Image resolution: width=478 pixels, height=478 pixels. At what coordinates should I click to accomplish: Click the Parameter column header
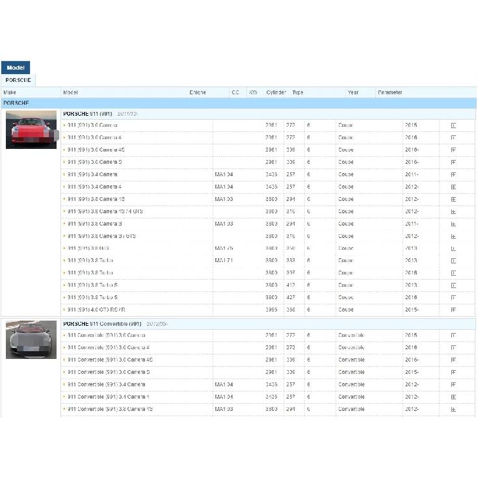coord(390,92)
